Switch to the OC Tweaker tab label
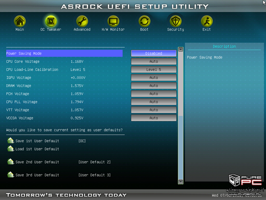 point(51,30)
